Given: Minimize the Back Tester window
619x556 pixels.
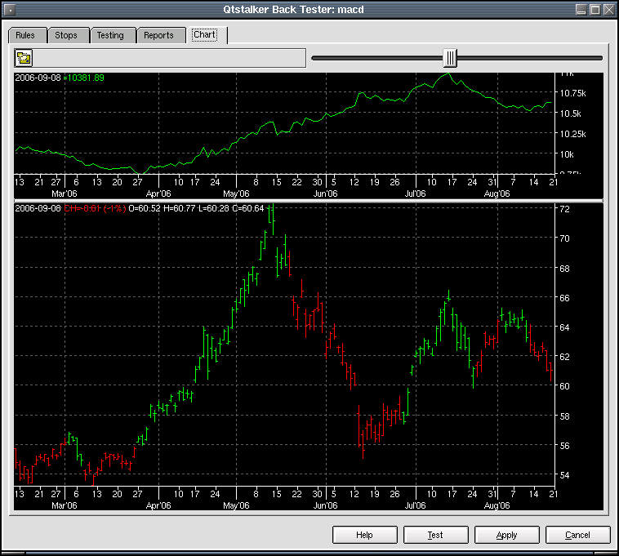Looking at the screenshot, I should click(580, 10).
